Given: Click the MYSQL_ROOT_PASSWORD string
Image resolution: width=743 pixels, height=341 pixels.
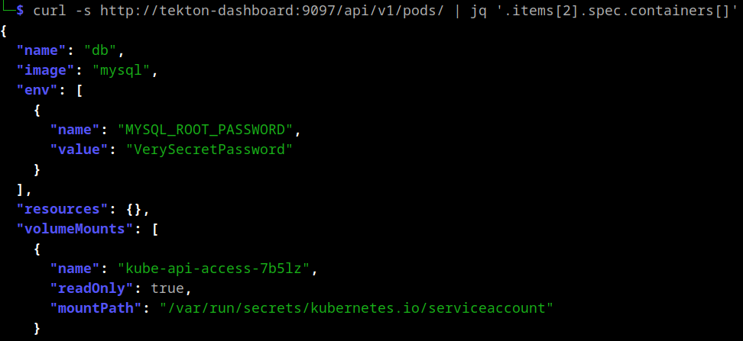Looking at the screenshot, I should click(205, 130).
